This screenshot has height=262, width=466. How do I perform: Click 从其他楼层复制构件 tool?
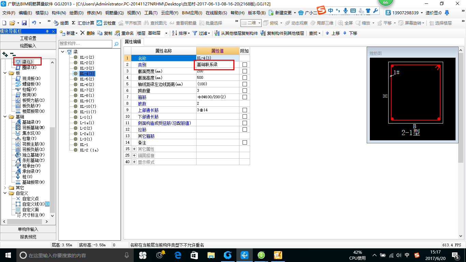tap(236, 33)
